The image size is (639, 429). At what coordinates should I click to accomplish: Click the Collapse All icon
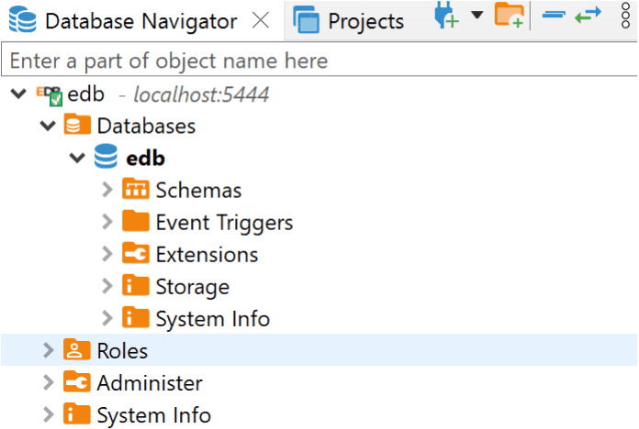pos(553,15)
